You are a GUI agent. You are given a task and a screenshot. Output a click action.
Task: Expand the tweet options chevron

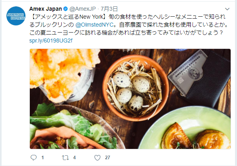pyautogui.click(x=227, y=9)
